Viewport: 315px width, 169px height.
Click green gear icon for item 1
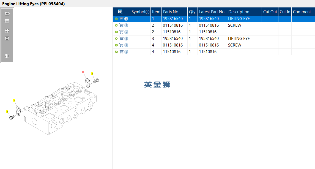[x=116, y=19]
